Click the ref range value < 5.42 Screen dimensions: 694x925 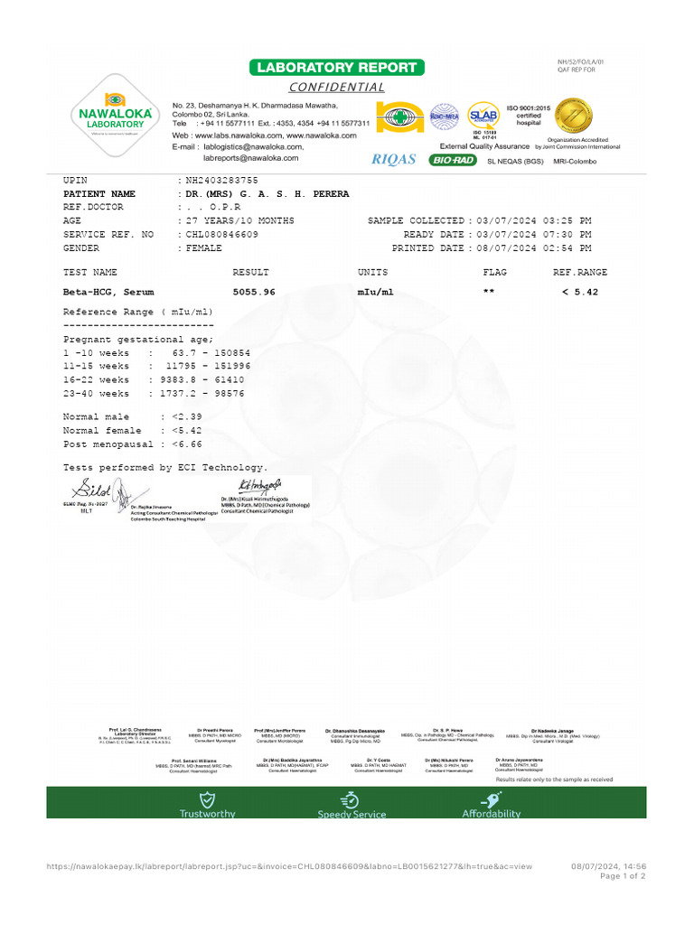(x=580, y=292)
